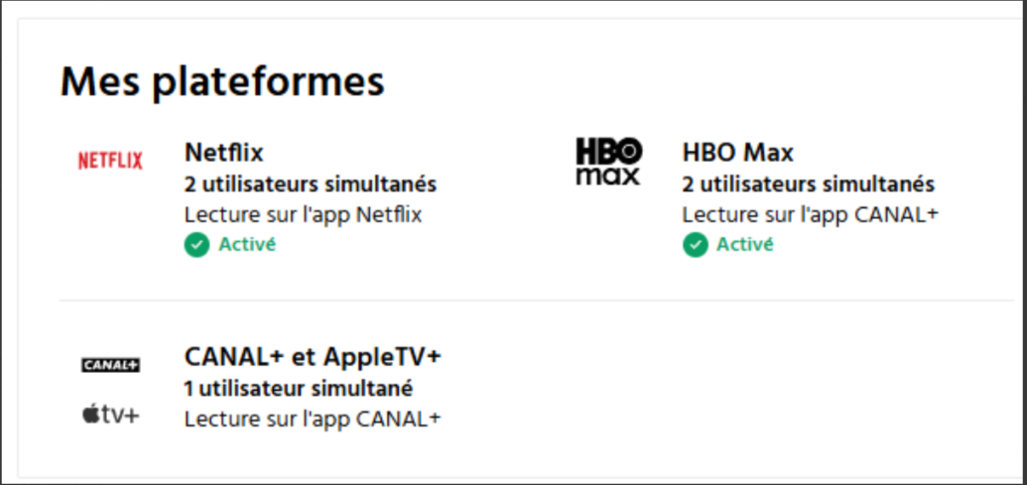Click the playback line under CANAL+ et AppleTV+
Image resolution: width=1027 pixels, height=485 pixels.
(x=312, y=419)
